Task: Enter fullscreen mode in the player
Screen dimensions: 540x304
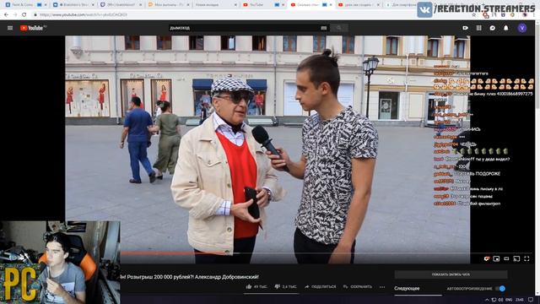Action: pyautogui.click(x=526, y=258)
